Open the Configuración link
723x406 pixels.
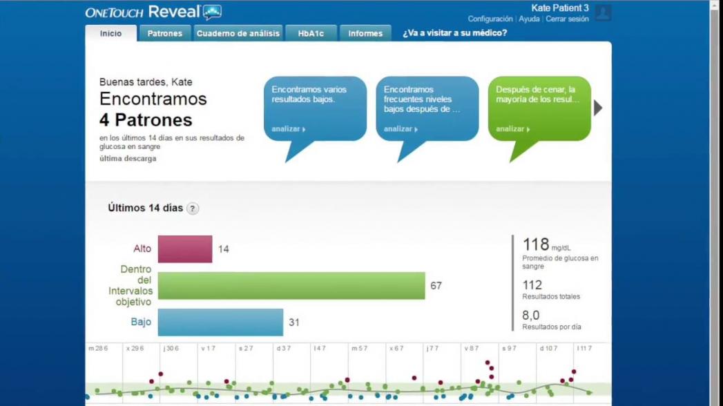(x=490, y=19)
